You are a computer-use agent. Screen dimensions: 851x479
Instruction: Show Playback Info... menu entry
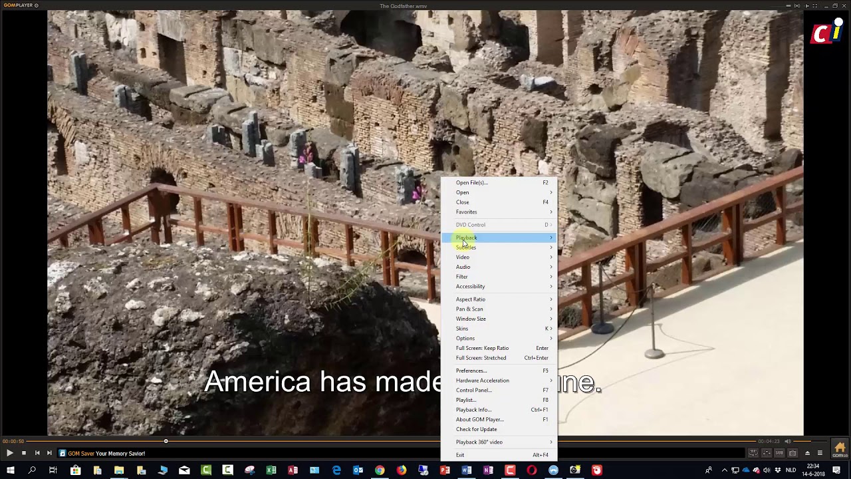499,410
